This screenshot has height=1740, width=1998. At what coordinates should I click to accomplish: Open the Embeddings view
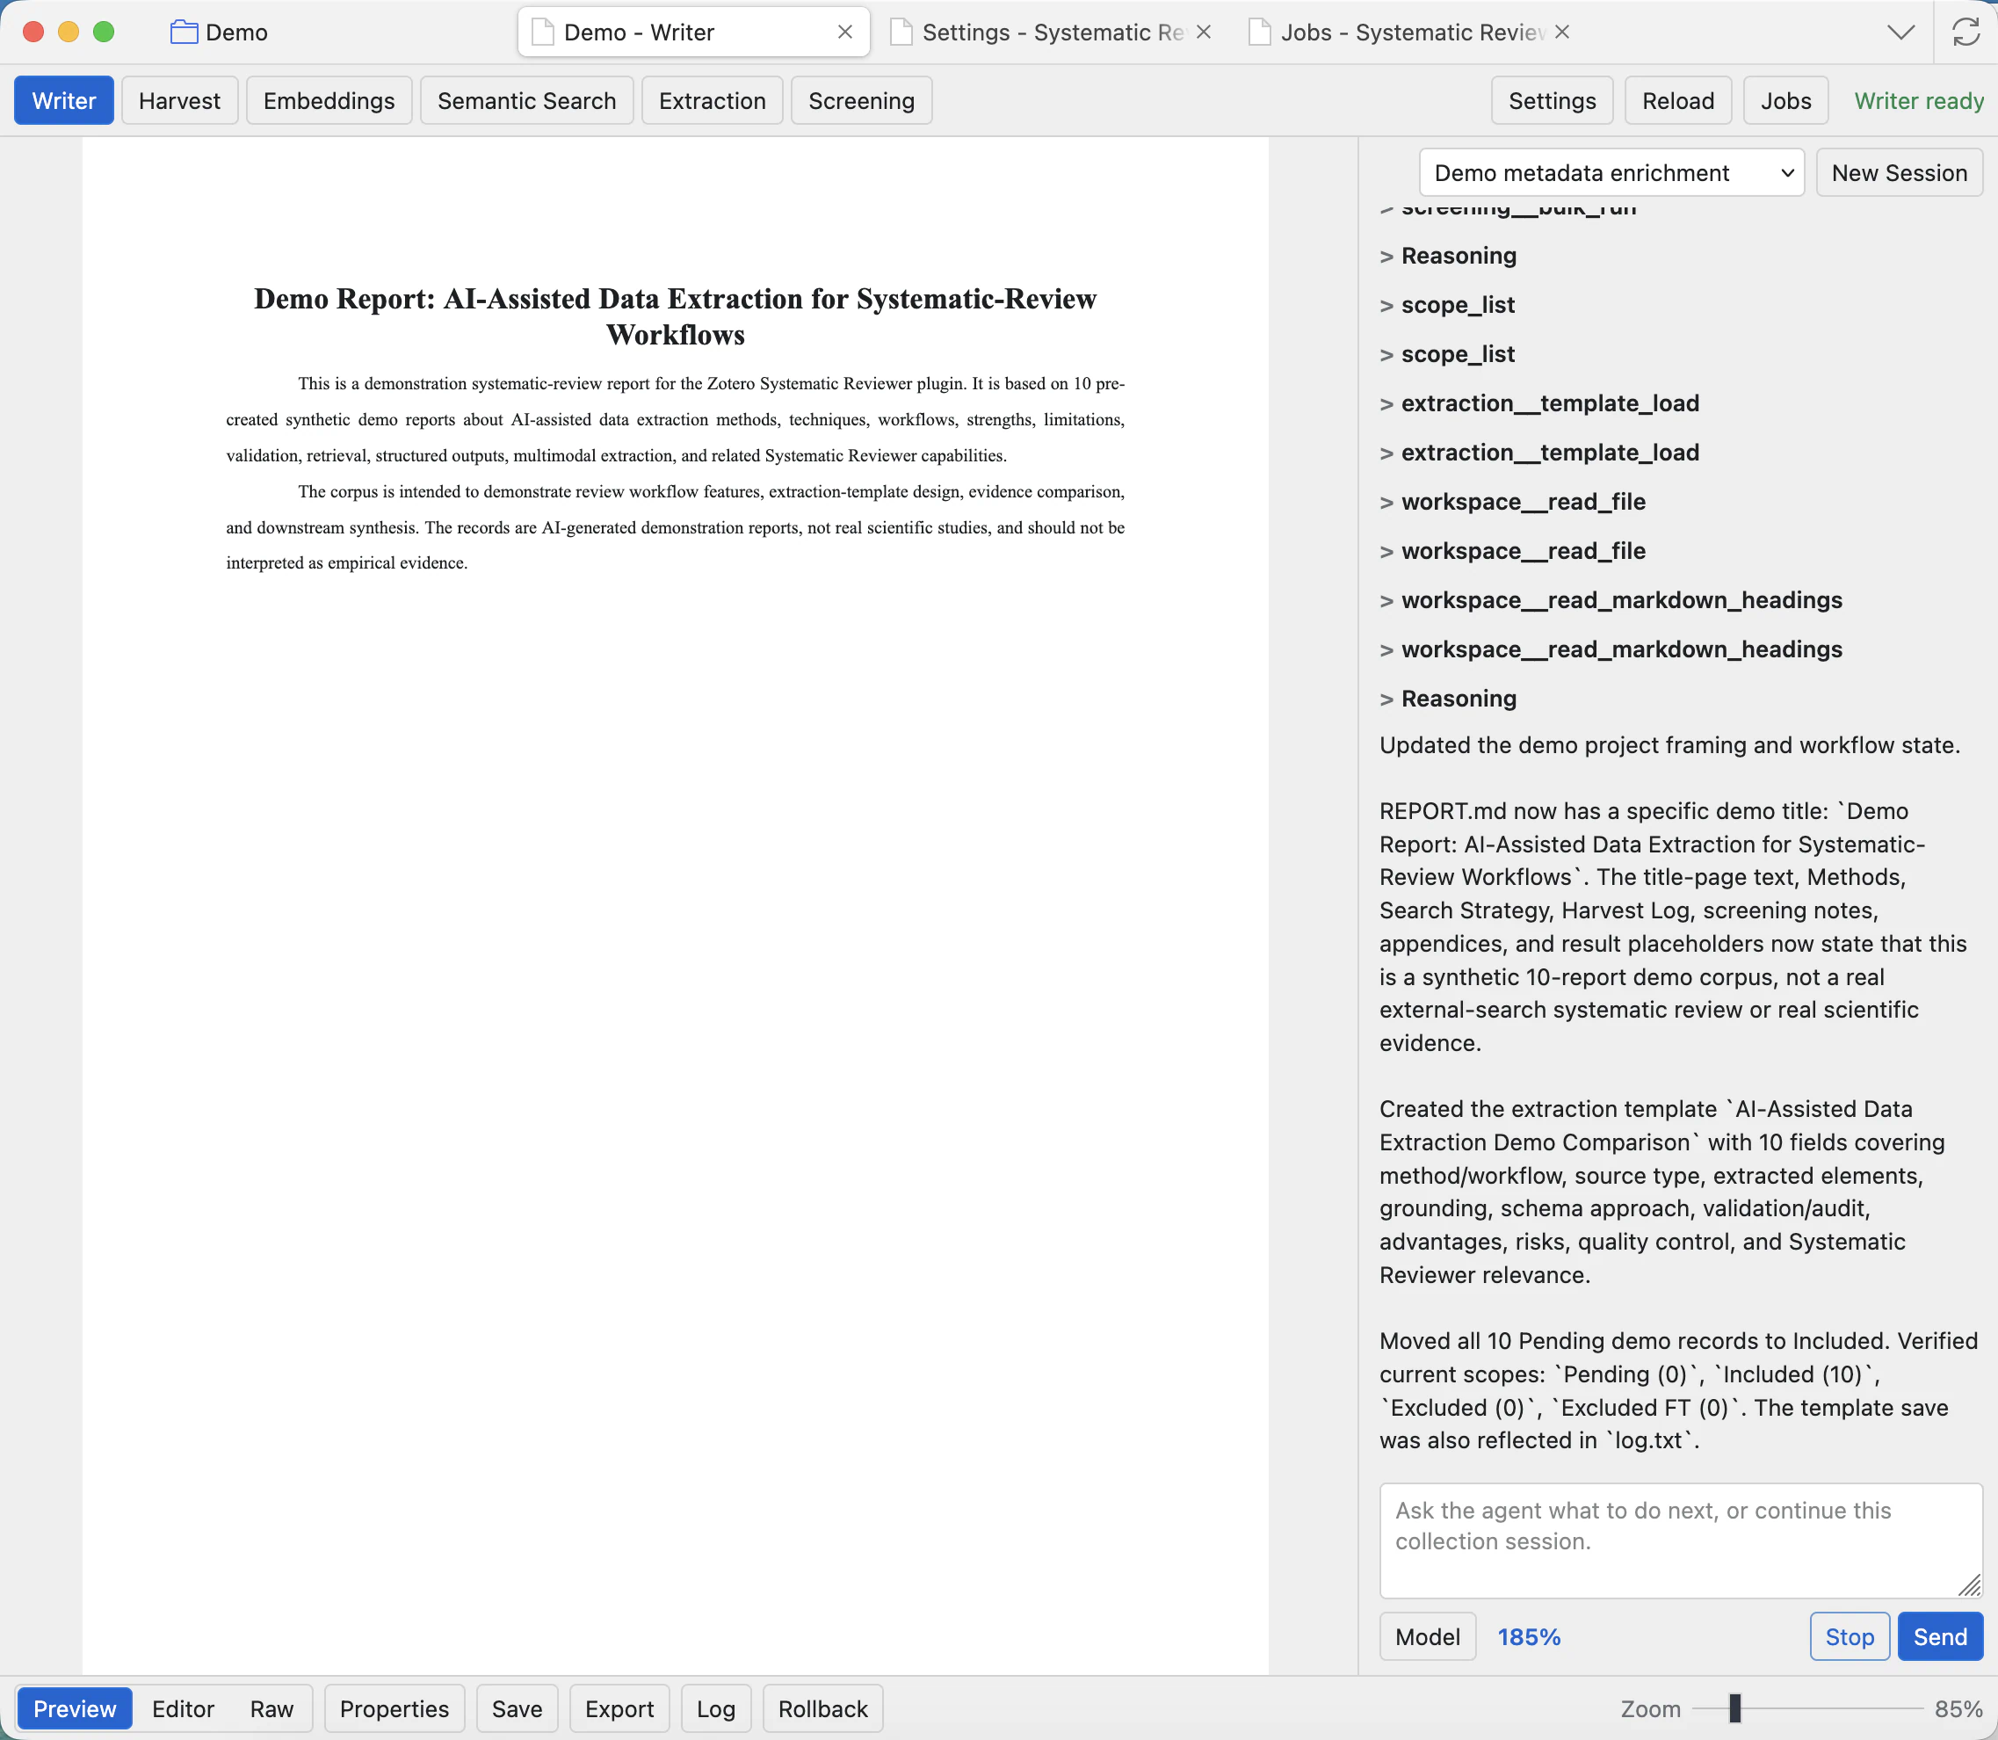click(x=329, y=101)
